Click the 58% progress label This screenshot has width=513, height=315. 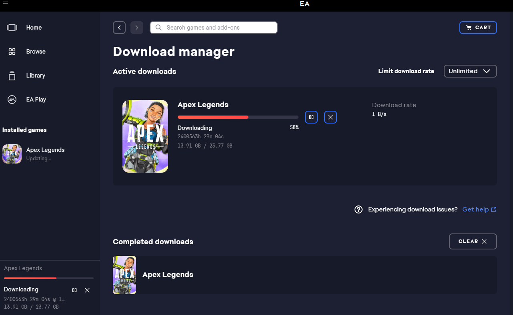point(294,128)
